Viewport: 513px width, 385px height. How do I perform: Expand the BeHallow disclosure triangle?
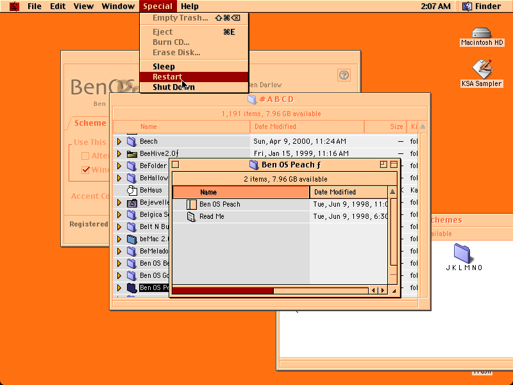(x=119, y=178)
